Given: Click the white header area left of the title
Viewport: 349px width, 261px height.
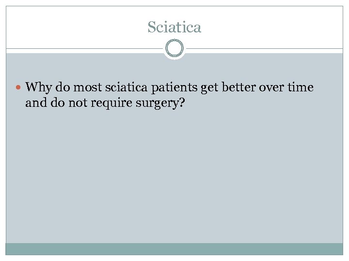Looking at the screenshot, I should click(x=73, y=27).
